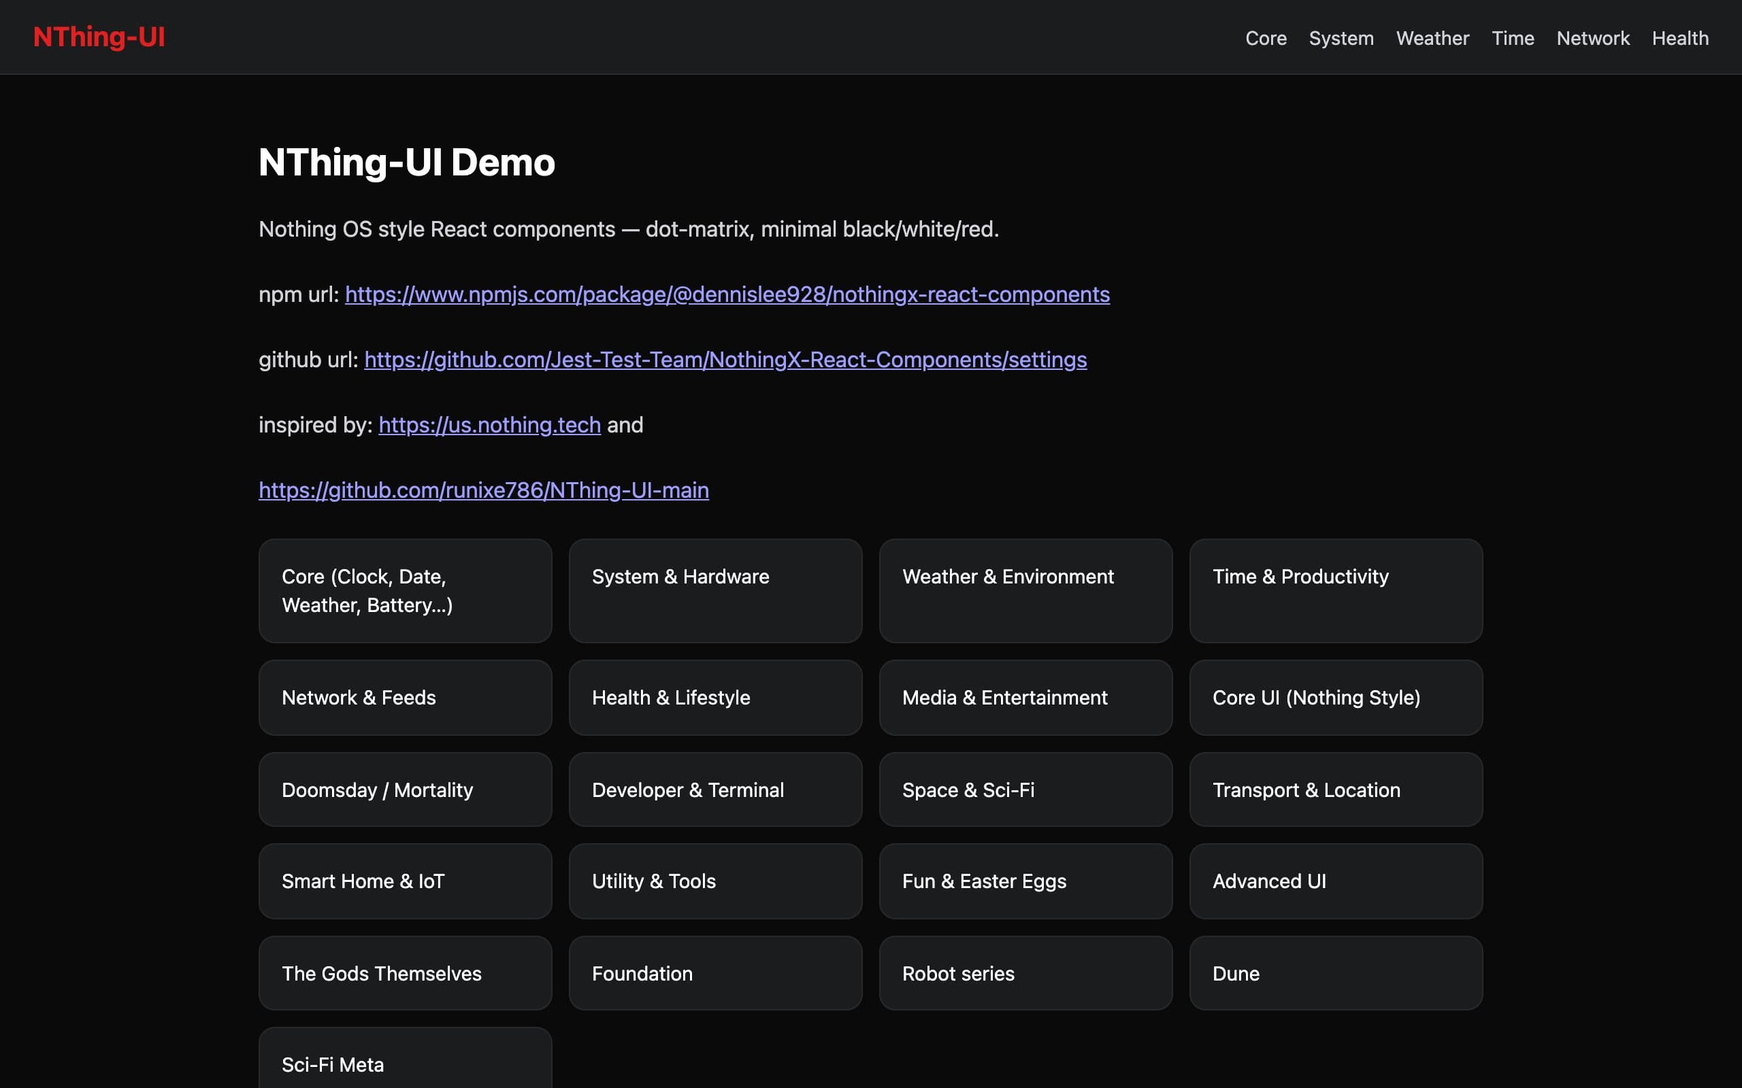Choose the Advanced UI card
This screenshot has height=1088, width=1742.
tap(1336, 881)
